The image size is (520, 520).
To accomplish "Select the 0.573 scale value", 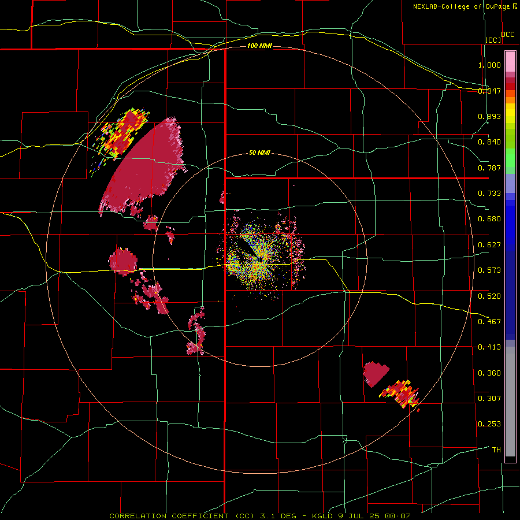I will tap(489, 270).
